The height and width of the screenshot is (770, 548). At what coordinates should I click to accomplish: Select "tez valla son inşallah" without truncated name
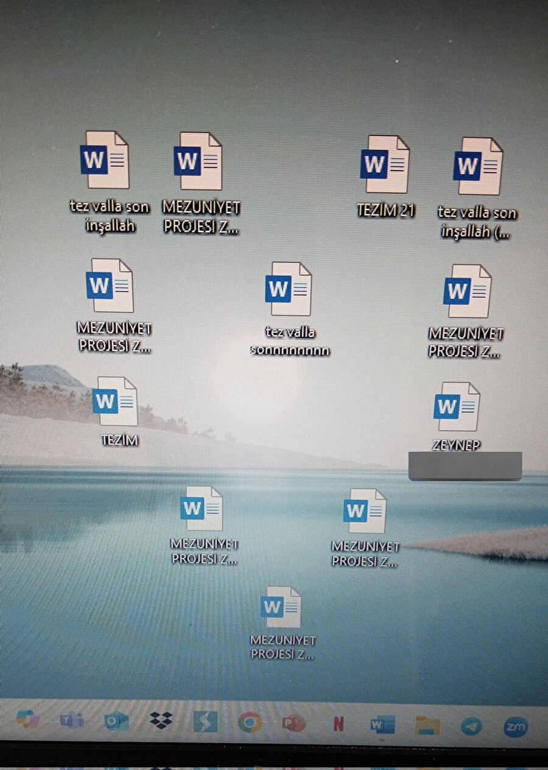(104, 160)
